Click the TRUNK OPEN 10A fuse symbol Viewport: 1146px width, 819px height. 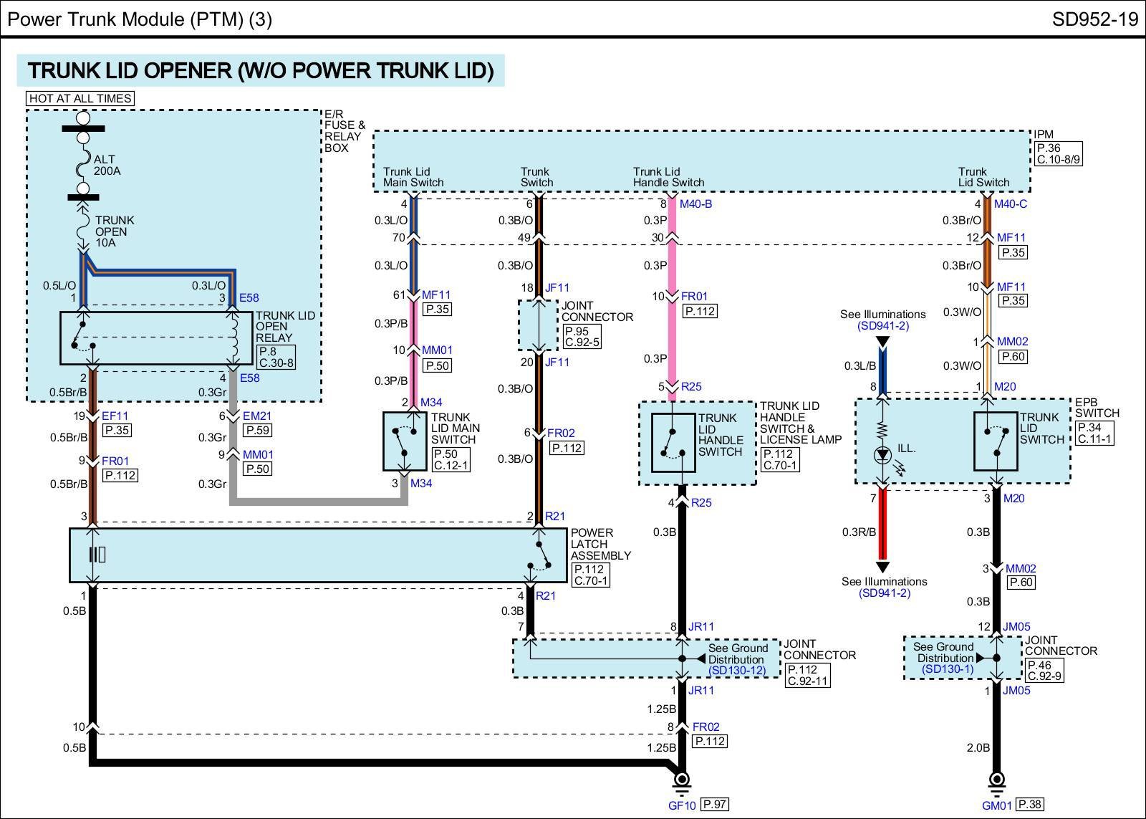(x=83, y=231)
